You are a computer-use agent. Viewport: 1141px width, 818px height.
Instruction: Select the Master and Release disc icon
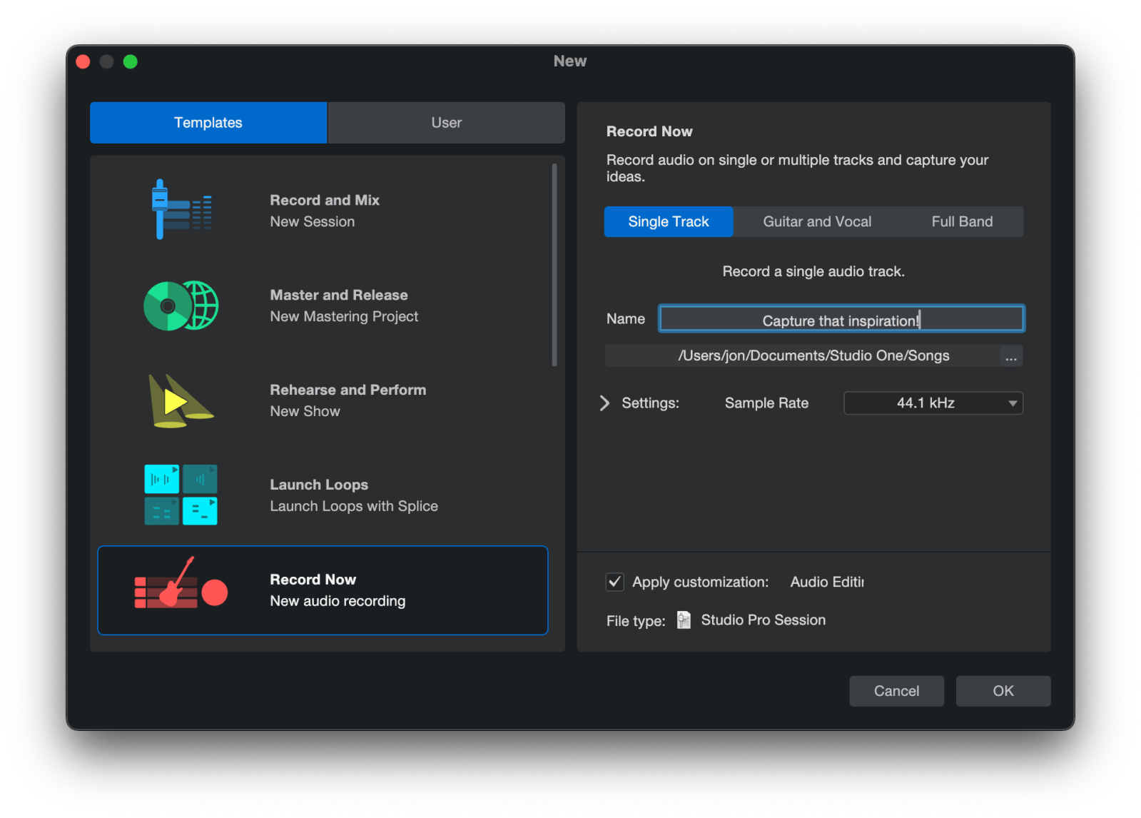[x=181, y=306]
